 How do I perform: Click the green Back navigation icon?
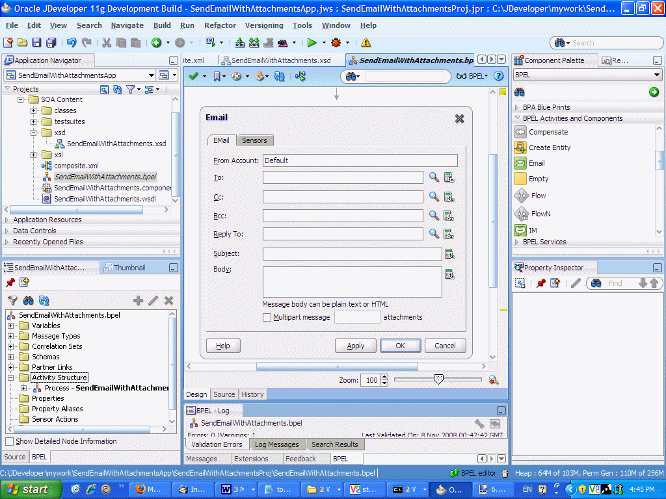click(157, 42)
